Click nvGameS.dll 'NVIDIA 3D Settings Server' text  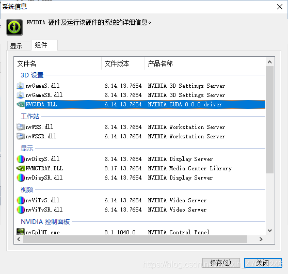[x=186, y=86]
